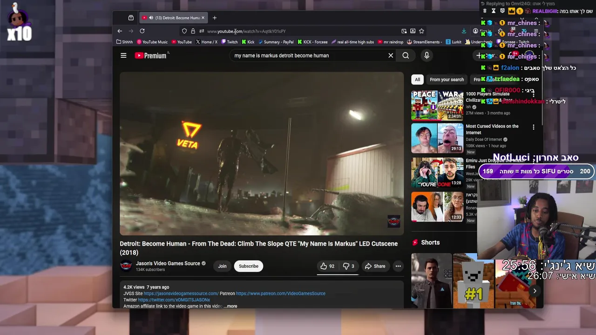Open YouTube Music bookmark

[x=152, y=42]
